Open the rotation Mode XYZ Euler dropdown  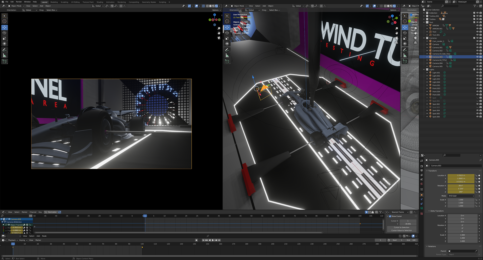[461, 196]
